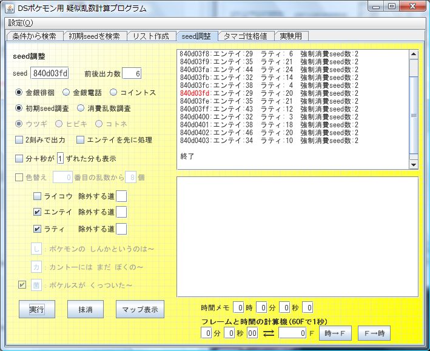Screen dimensions: 430x351
Task: Click the F→時 conversion button
Action: click(374, 333)
